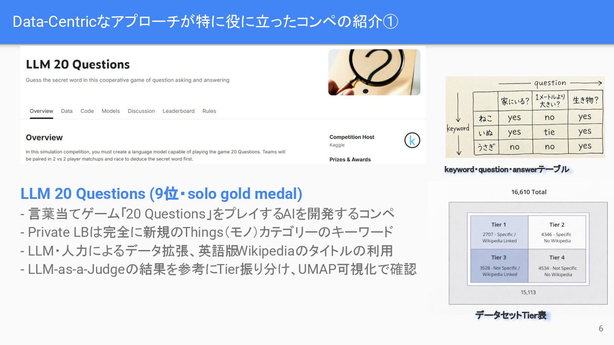Viewport: 614px width, 345px height.
Task: Click the '生き物?' column header
Action: click(585, 100)
